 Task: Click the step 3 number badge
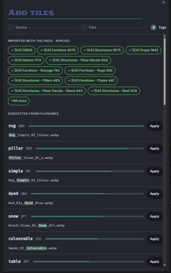click(153, 28)
